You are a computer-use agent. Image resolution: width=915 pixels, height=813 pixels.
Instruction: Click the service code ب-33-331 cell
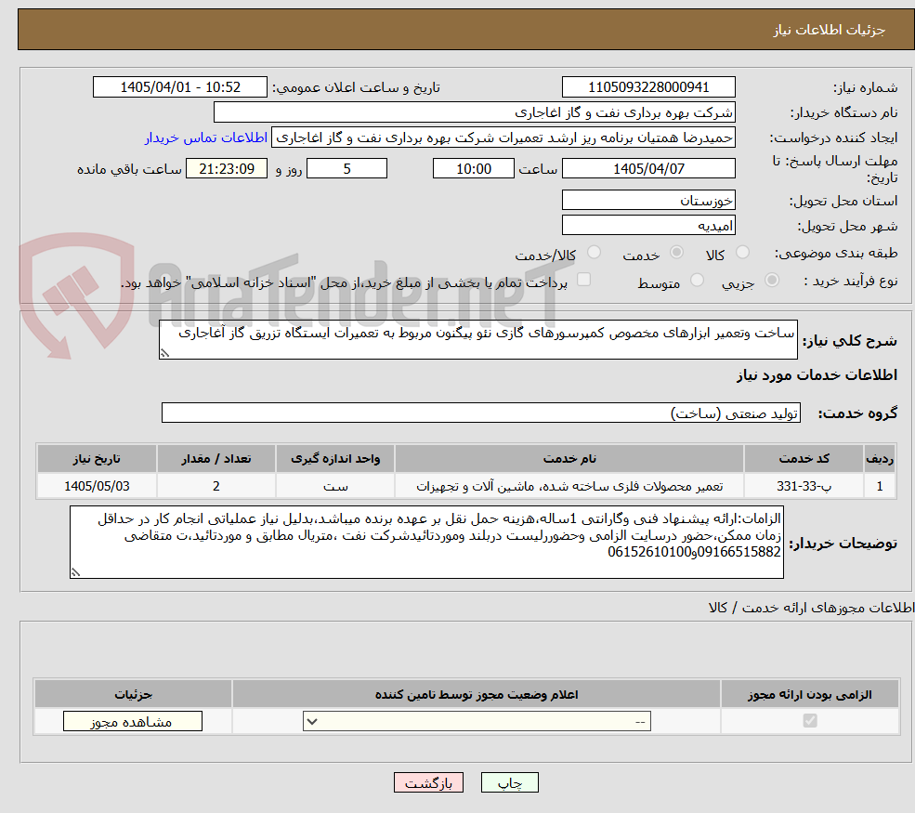pyautogui.click(x=804, y=486)
